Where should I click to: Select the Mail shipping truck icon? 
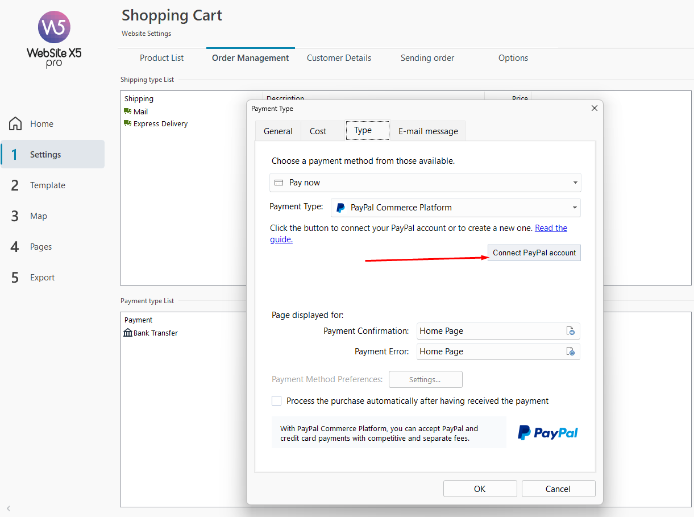point(127,111)
